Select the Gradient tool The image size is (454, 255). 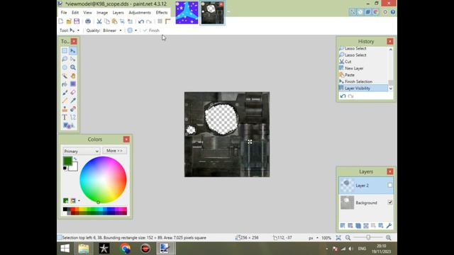click(x=73, y=84)
